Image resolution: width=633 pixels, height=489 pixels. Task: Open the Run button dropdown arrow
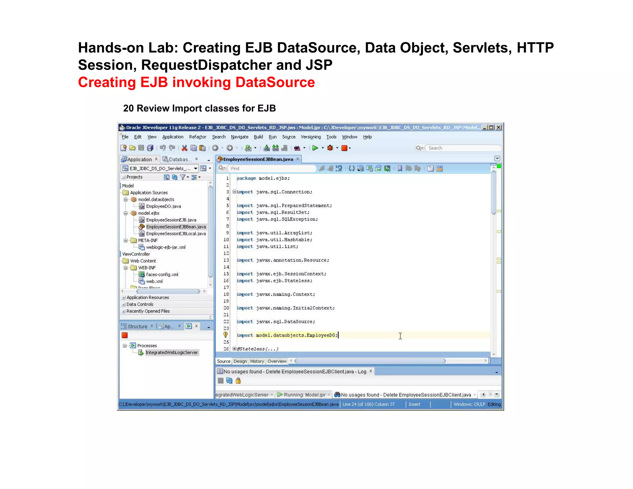[323, 148]
